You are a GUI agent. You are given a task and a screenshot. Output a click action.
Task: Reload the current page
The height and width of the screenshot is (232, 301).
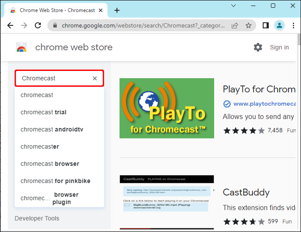pos(38,25)
